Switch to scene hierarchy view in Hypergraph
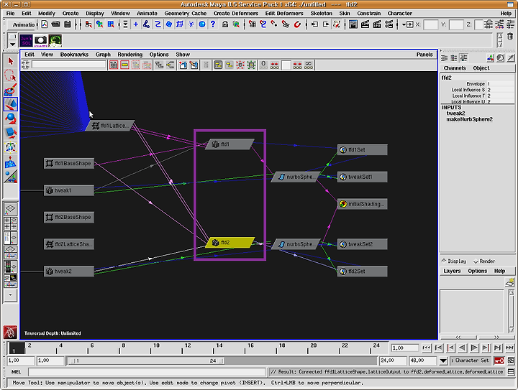Image resolution: width=518 pixels, height=390 pixels. tap(159, 65)
